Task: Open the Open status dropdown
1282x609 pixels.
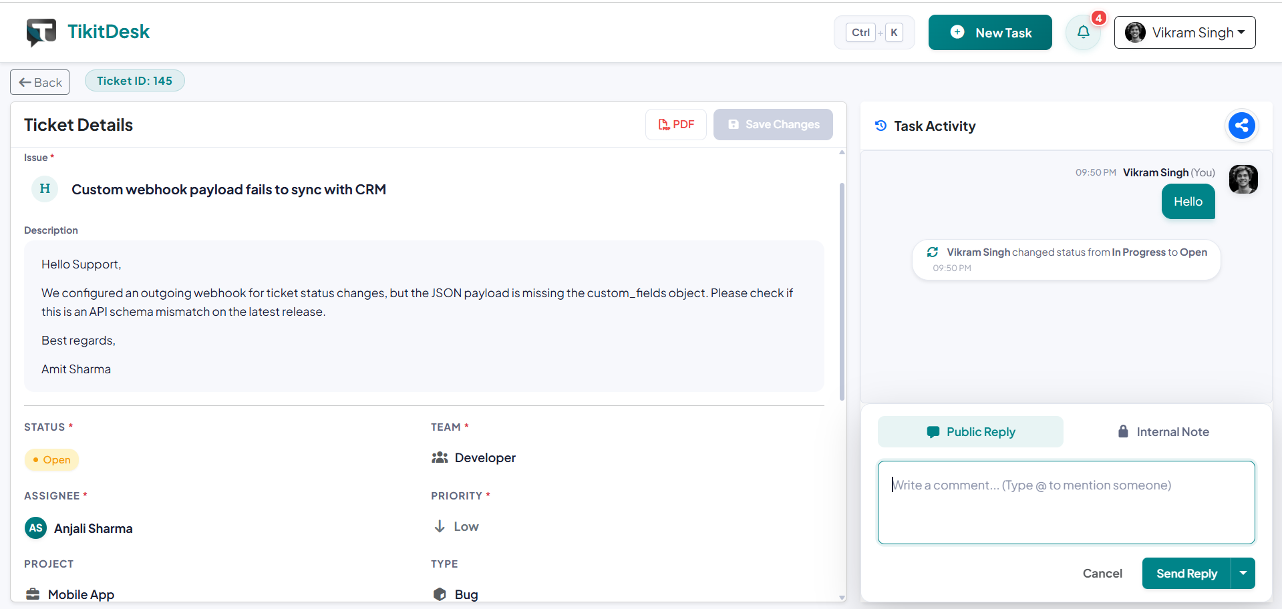Action: [52, 459]
